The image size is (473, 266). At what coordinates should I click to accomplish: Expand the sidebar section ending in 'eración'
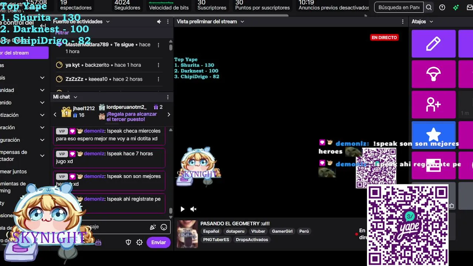[42, 127]
